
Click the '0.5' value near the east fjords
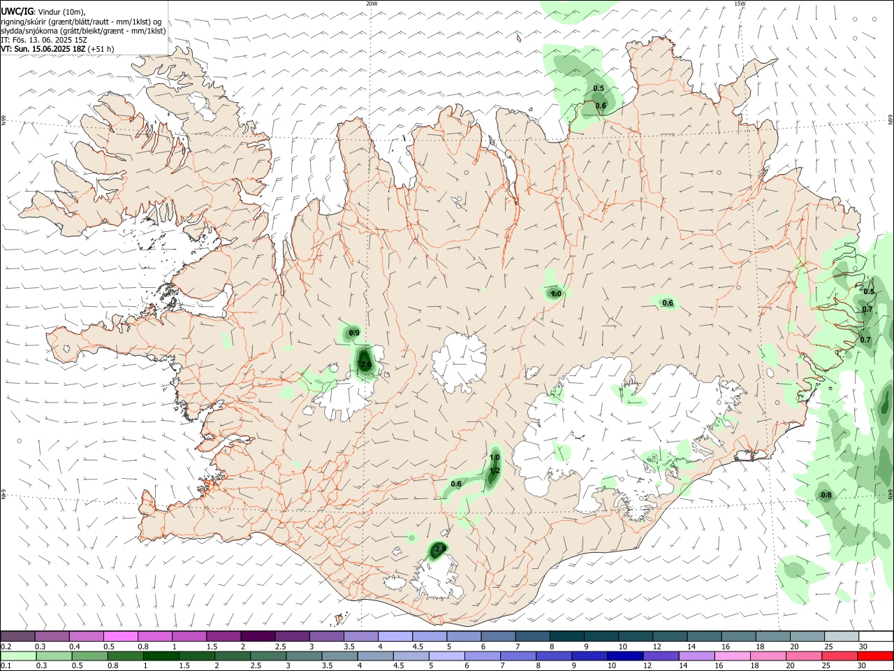869,291
